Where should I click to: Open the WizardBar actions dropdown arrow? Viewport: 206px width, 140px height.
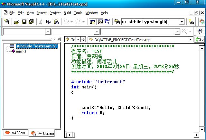pos(190,31)
